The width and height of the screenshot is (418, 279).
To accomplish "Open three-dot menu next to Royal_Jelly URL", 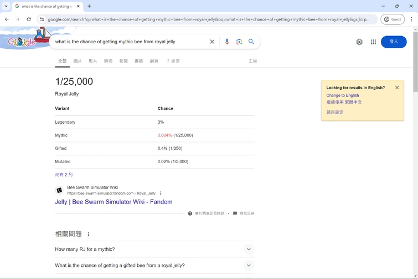I will tap(161, 193).
